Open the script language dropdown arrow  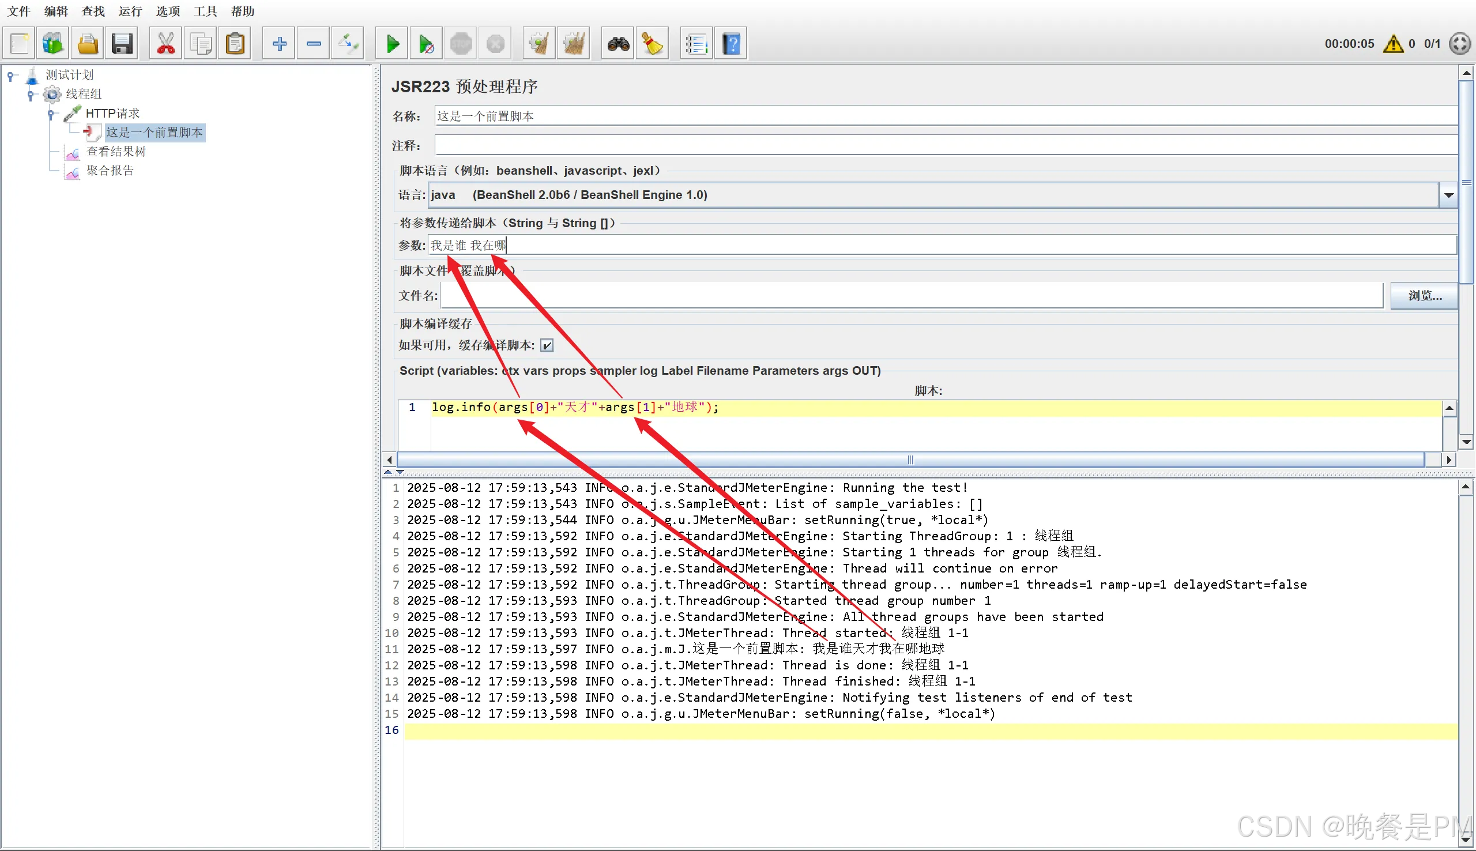point(1448,195)
